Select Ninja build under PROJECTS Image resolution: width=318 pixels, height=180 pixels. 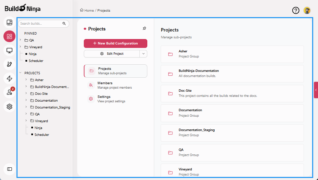point(38,128)
